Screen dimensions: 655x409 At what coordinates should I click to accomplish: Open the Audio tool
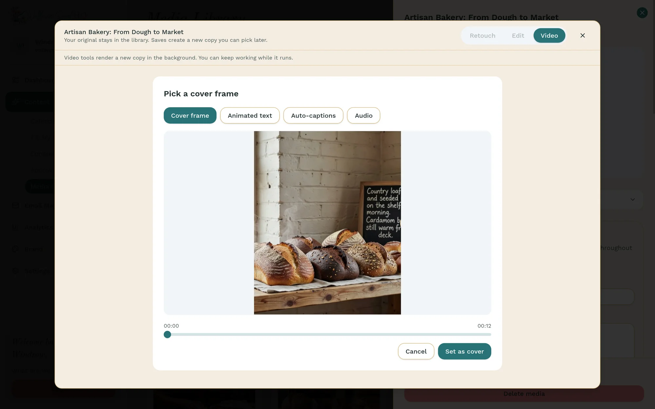[x=364, y=116]
